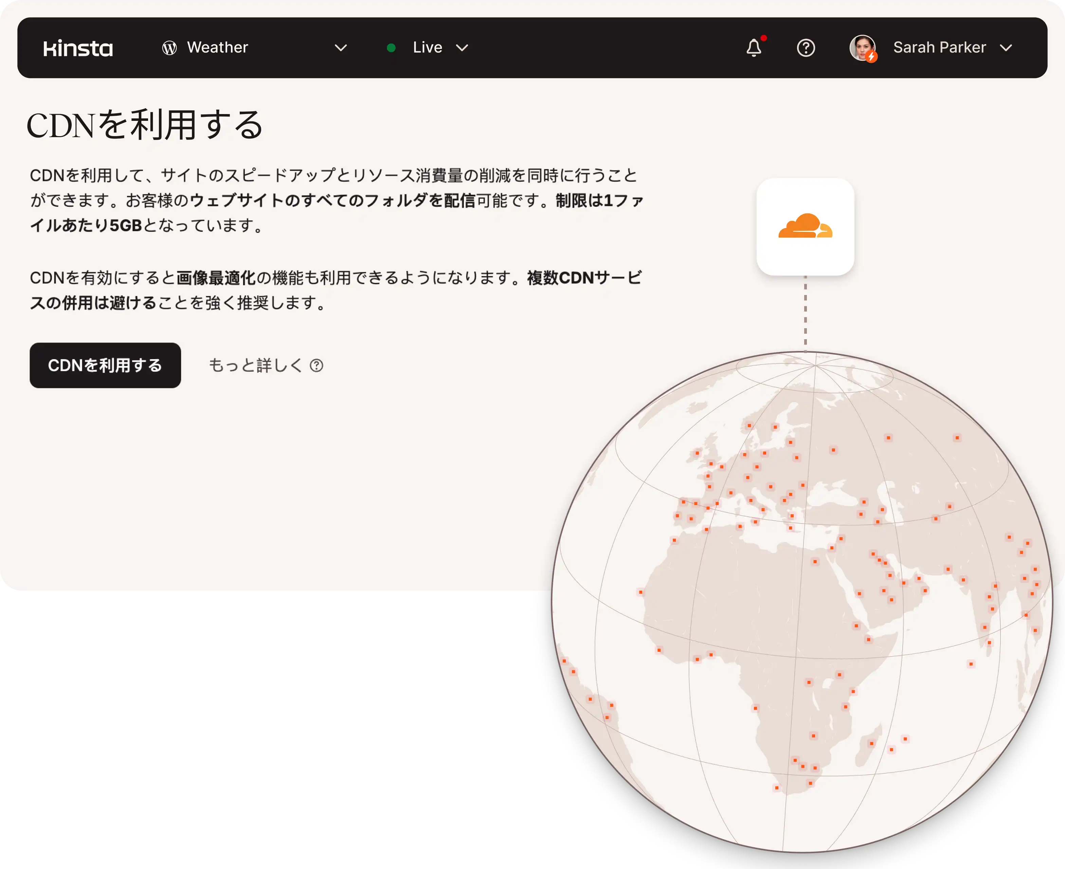Screen dimensions: 1065x869
Task: Expand the Sarah Parker account chevron
Action: 1006,48
